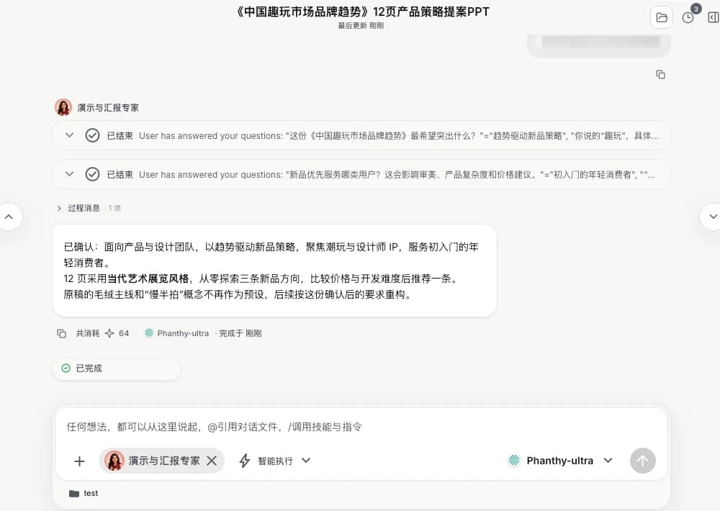Toggle the side panel layout icon
720x511 pixels.
pyautogui.click(x=713, y=17)
